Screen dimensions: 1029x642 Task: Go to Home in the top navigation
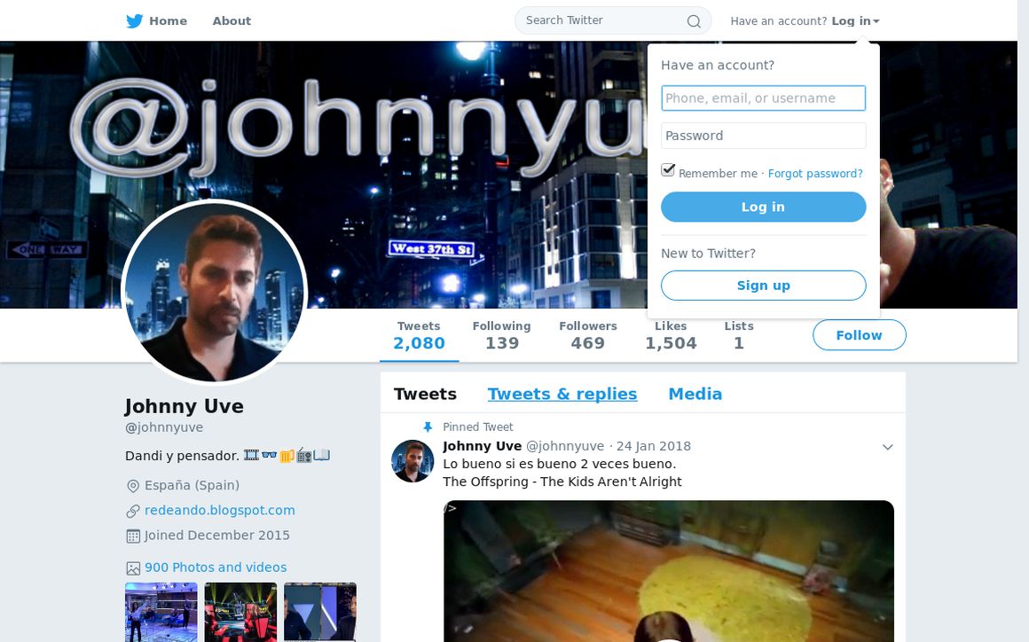(x=168, y=21)
